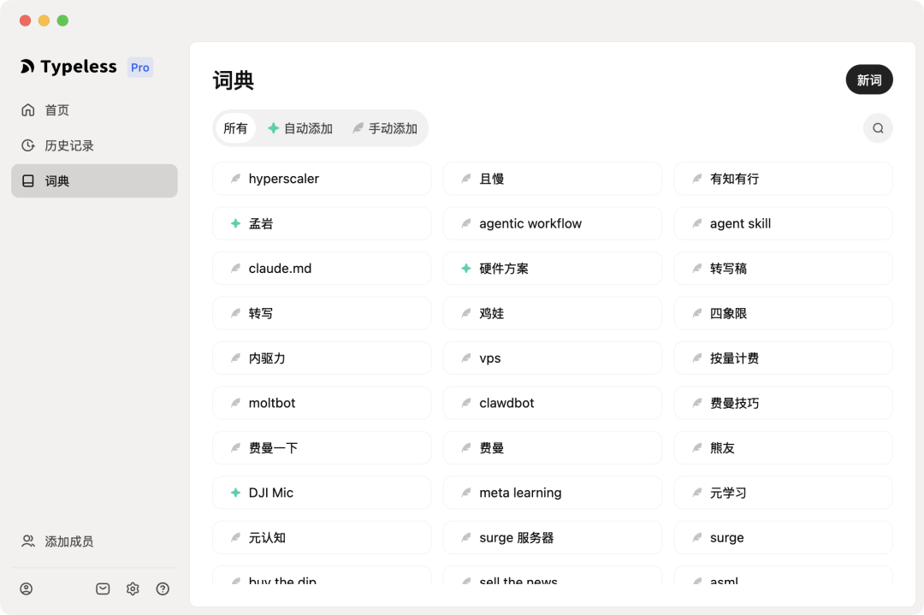The width and height of the screenshot is (924, 615).
Task: Open the mail feedback icon
Action: point(103,588)
